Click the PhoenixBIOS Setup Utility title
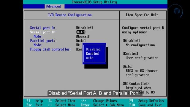The height and width of the screenshot is (107, 190). coord(94,2)
